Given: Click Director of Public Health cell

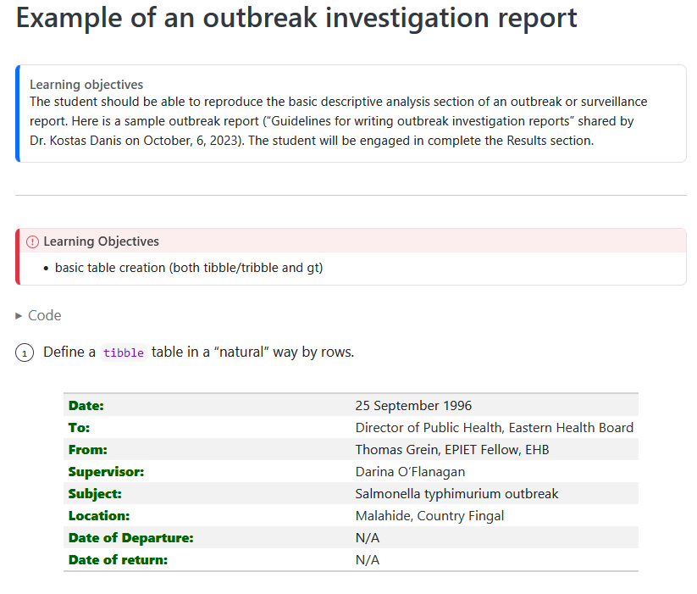Looking at the screenshot, I should tap(494, 428).
